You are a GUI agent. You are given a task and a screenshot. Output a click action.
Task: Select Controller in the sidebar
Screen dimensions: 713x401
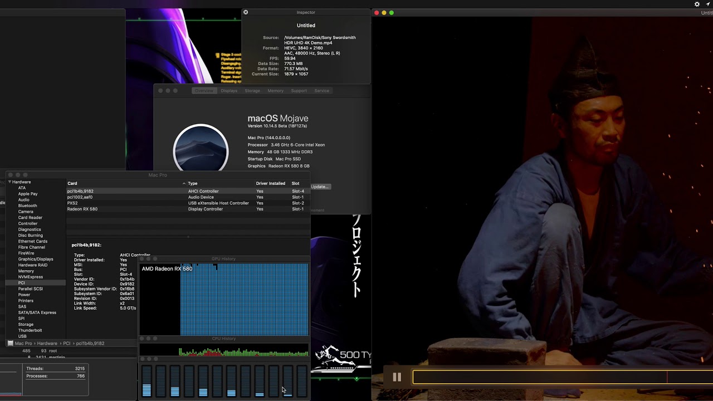coord(28,224)
